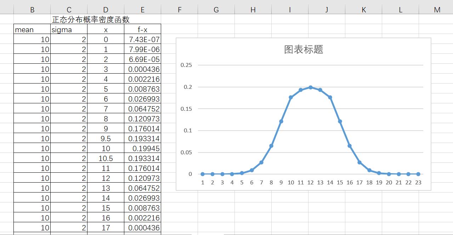The image size is (453, 235).
Task: Click the cell showing 7.43E-07
Action: [142, 40]
